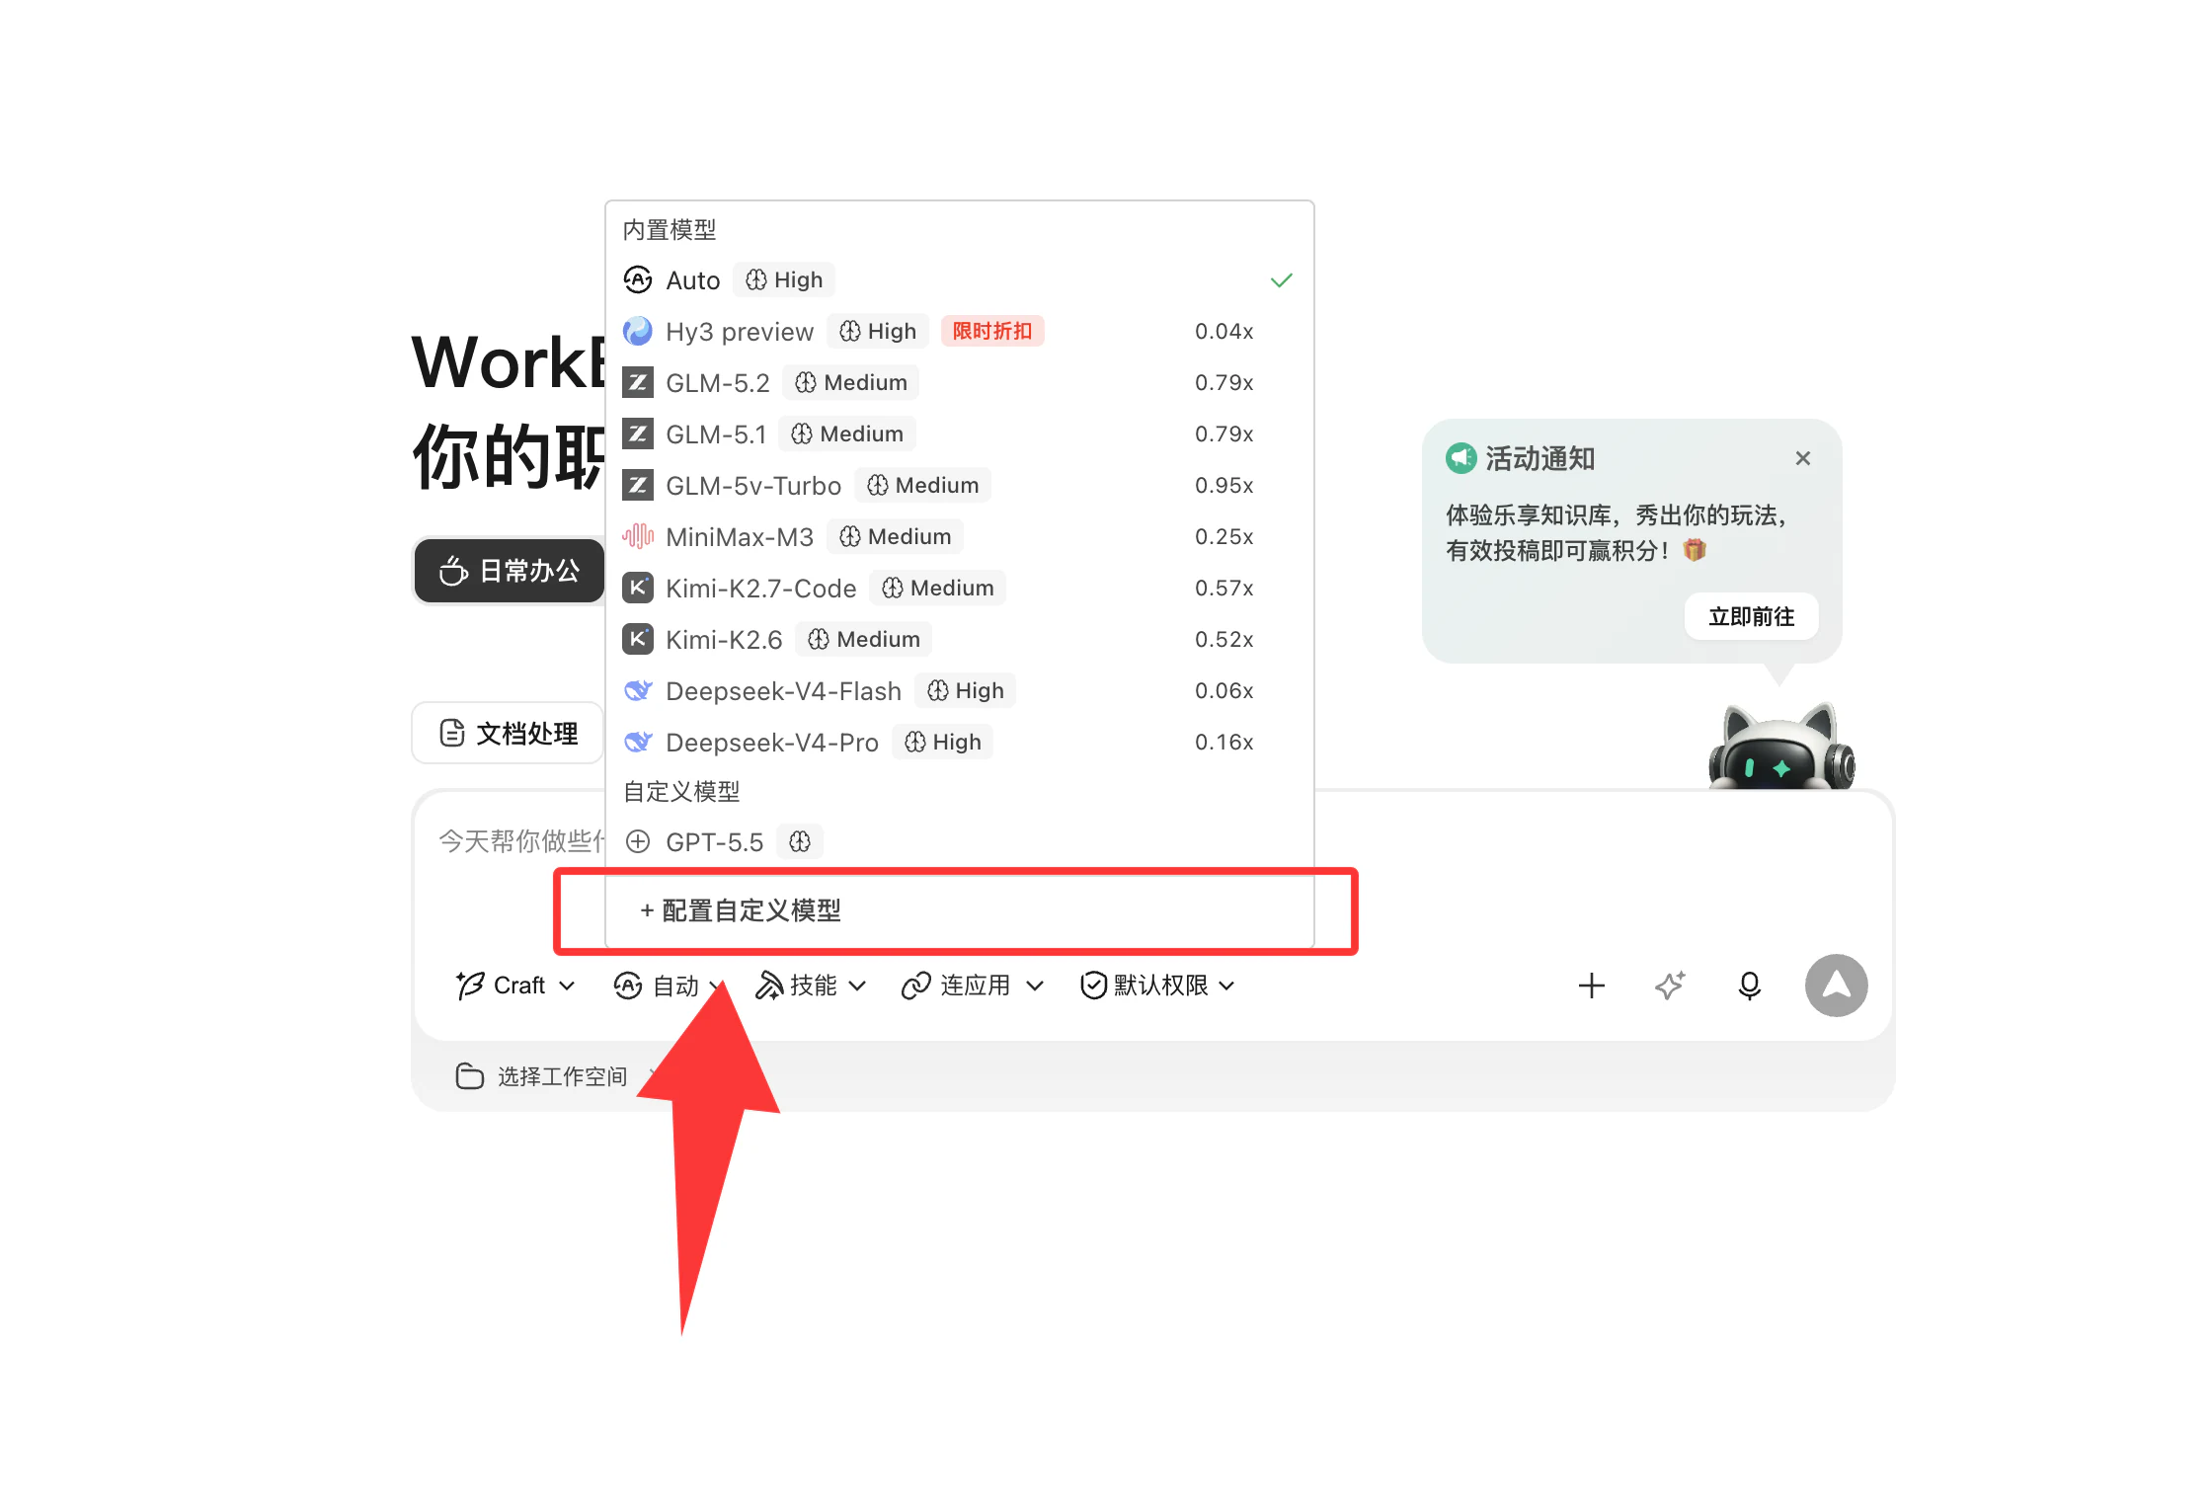Click GPT-5.5 plus circle icon
Image resolution: width=2210 pixels, height=1499 pixels.
(x=638, y=841)
